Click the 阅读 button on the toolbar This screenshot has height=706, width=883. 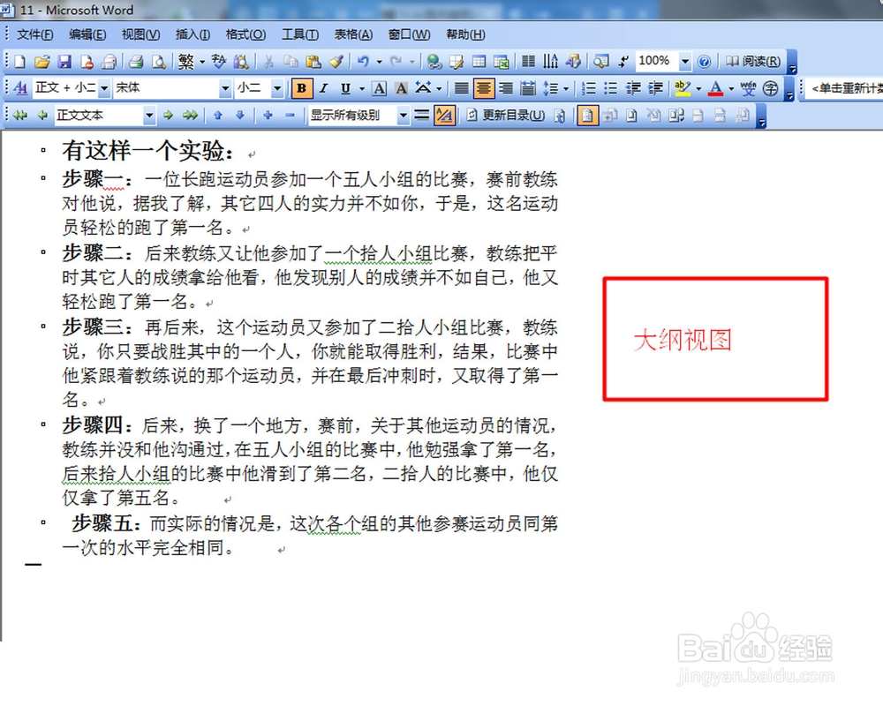[x=755, y=62]
